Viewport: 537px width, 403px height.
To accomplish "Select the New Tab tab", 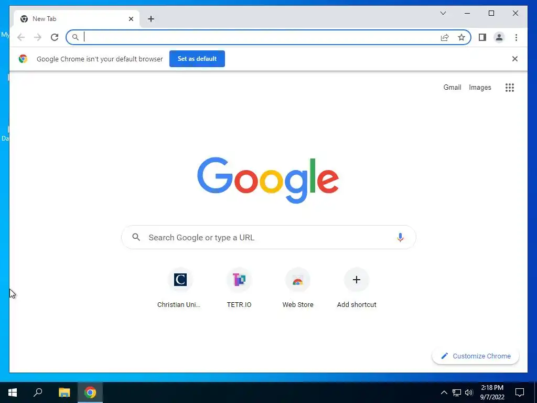I will coord(77,19).
